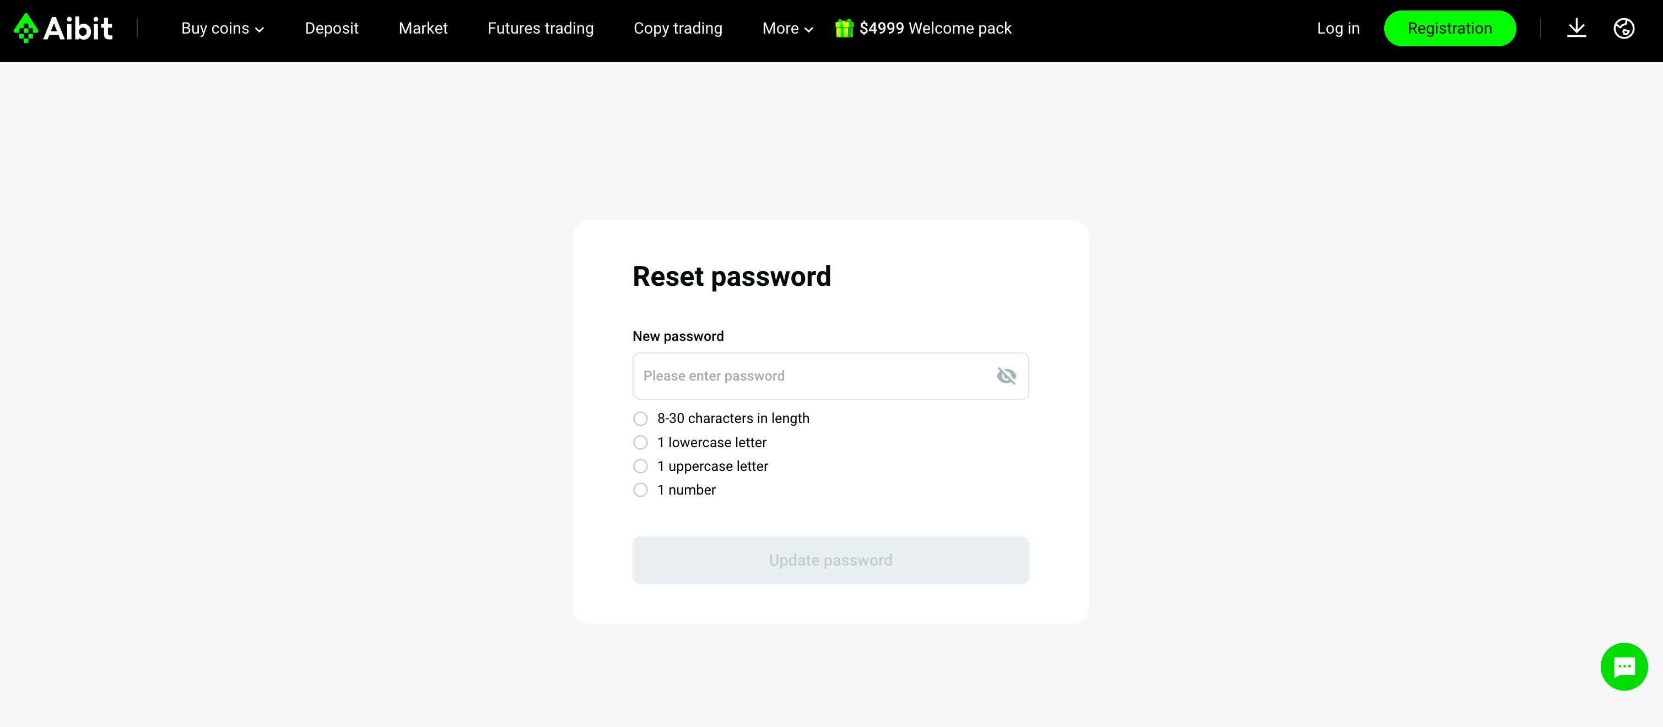Open Futures trading
This screenshot has height=727, width=1663.
pos(541,29)
